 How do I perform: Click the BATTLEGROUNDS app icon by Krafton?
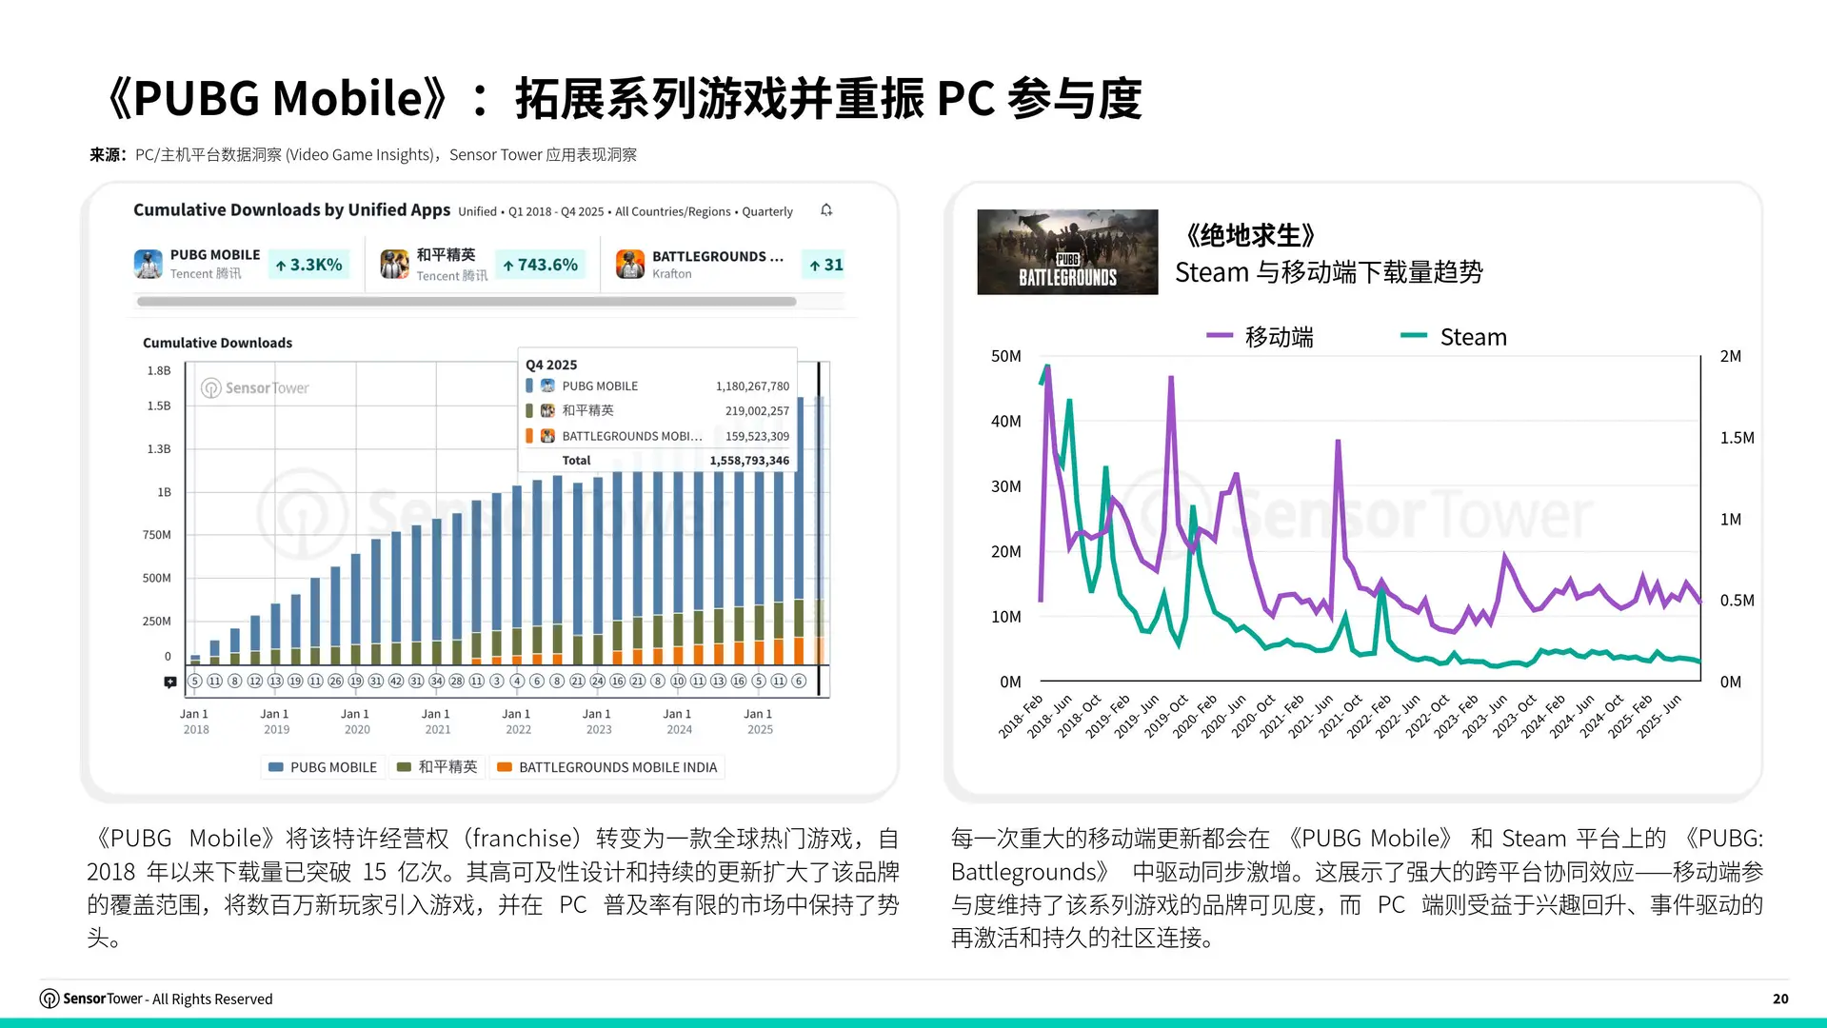(631, 264)
